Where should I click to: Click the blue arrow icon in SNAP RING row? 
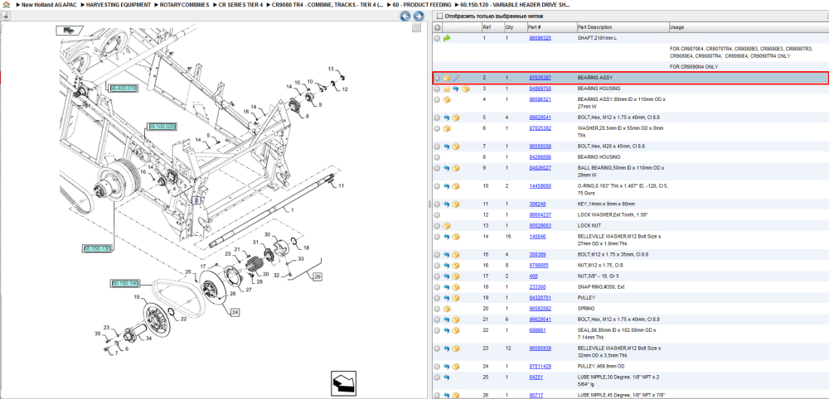point(447,287)
